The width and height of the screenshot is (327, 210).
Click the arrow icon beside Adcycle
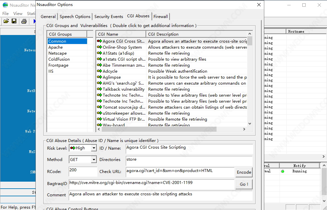[99, 71]
